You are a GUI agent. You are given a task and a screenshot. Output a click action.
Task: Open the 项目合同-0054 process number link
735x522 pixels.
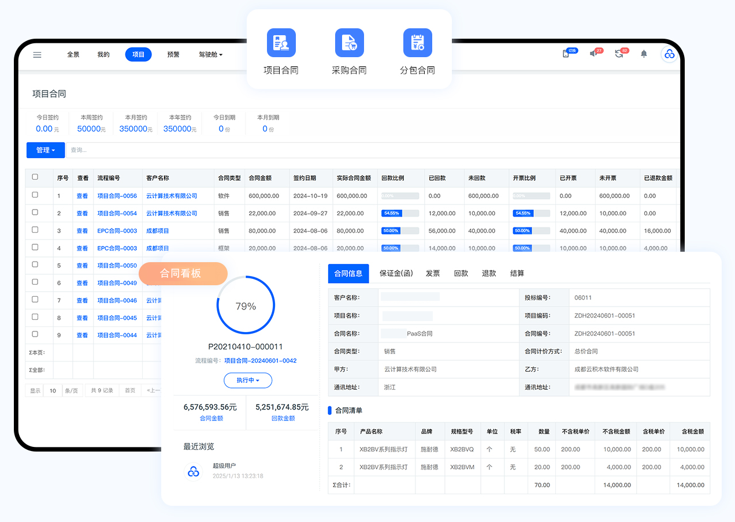tap(117, 214)
